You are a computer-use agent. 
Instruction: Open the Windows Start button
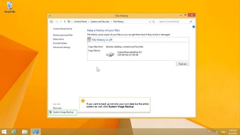tap(4, 132)
